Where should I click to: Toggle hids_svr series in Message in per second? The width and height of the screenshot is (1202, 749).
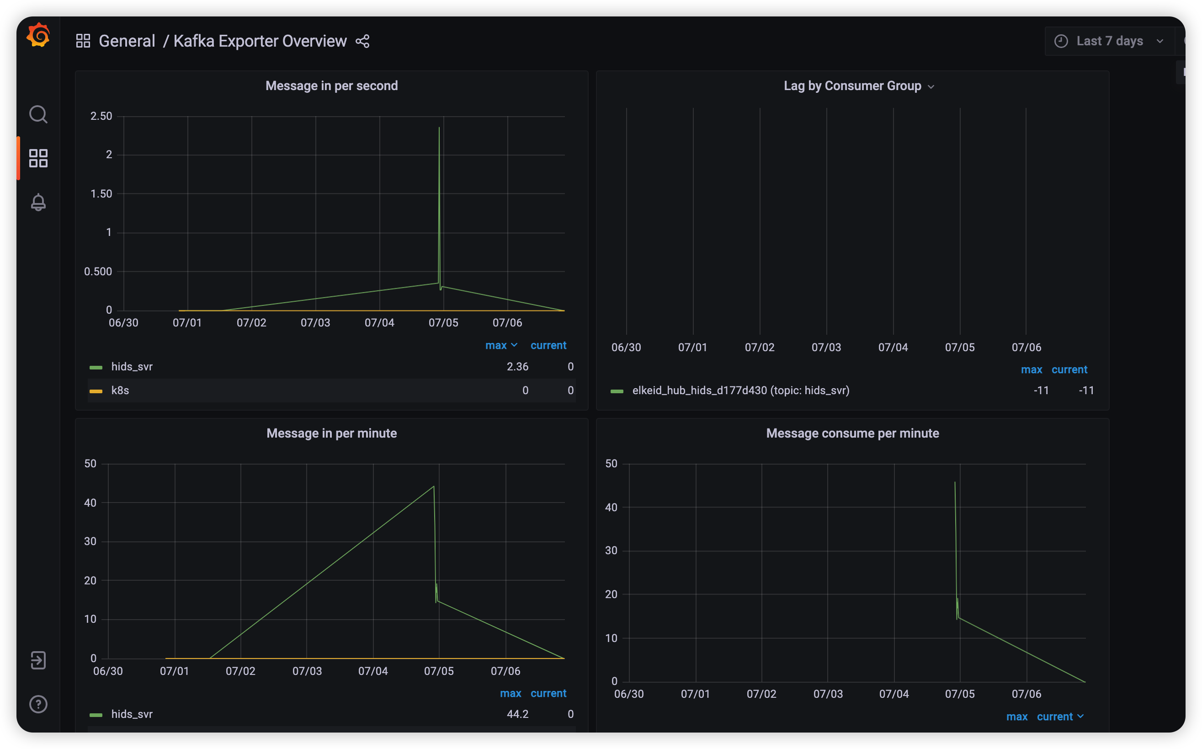(x=132, y=367)
